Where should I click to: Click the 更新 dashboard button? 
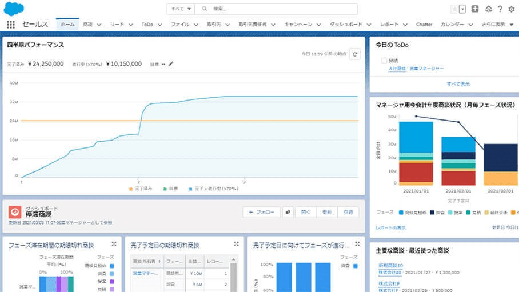coord(326,212)
